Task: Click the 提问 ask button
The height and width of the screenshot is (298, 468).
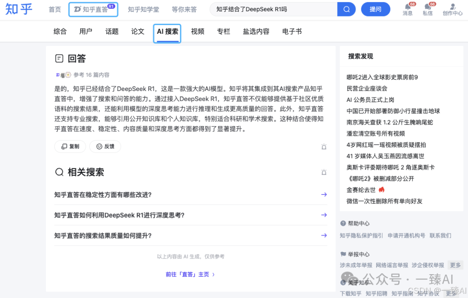Action: [x=375, y=9]
